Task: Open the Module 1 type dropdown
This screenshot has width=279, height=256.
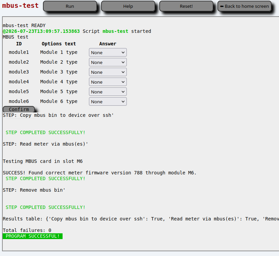Action: tap(108, 52)
